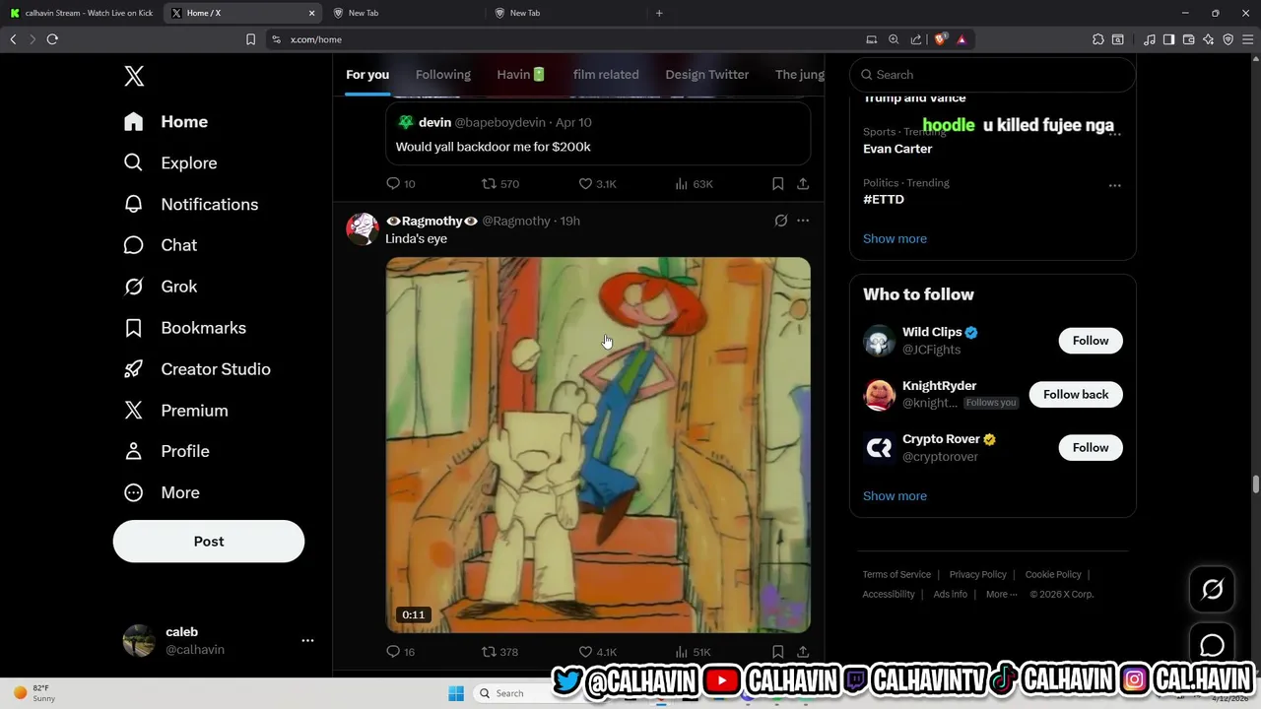Switch to calhavin Stream Kick browser tab

[x=81, y=13]
